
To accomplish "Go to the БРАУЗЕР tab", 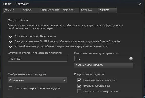I will click(70, 10).
